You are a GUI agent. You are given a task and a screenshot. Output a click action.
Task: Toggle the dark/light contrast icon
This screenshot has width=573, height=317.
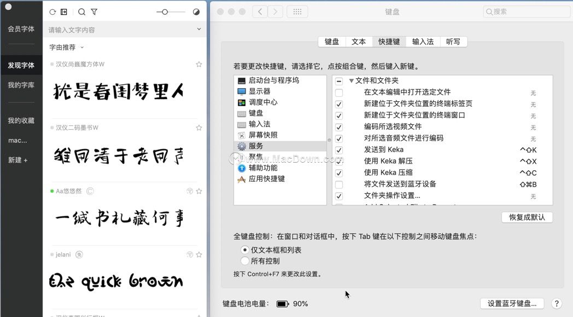pyautogui.click(x=196, y=12)
